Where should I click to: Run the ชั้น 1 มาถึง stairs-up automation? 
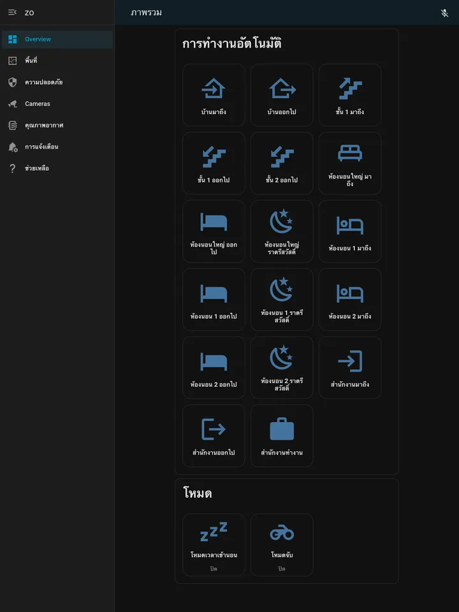pos(350,95)
